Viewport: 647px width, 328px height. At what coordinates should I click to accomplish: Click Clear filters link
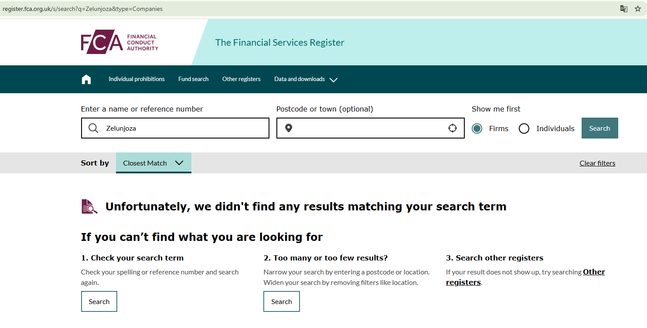597,163
